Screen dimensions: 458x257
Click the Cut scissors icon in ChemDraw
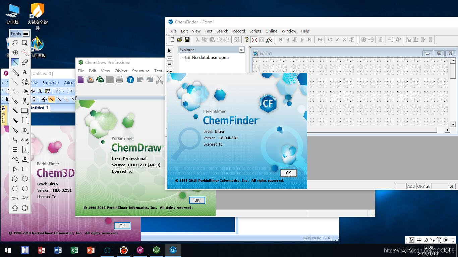(160, 80)
